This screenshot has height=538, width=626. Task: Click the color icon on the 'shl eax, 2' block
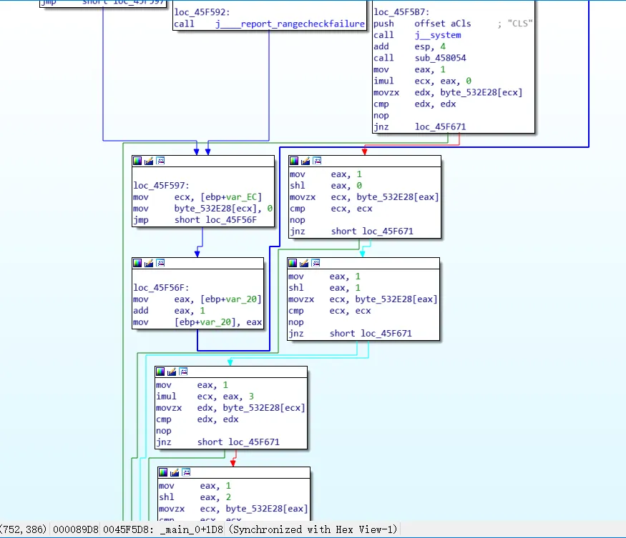pyautogui.click(x=163, y=472)
